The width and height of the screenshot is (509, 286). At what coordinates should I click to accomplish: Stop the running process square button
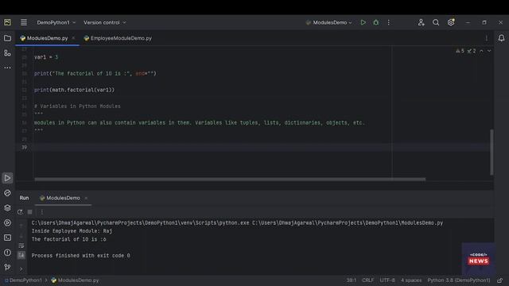(x=30, y=212)
